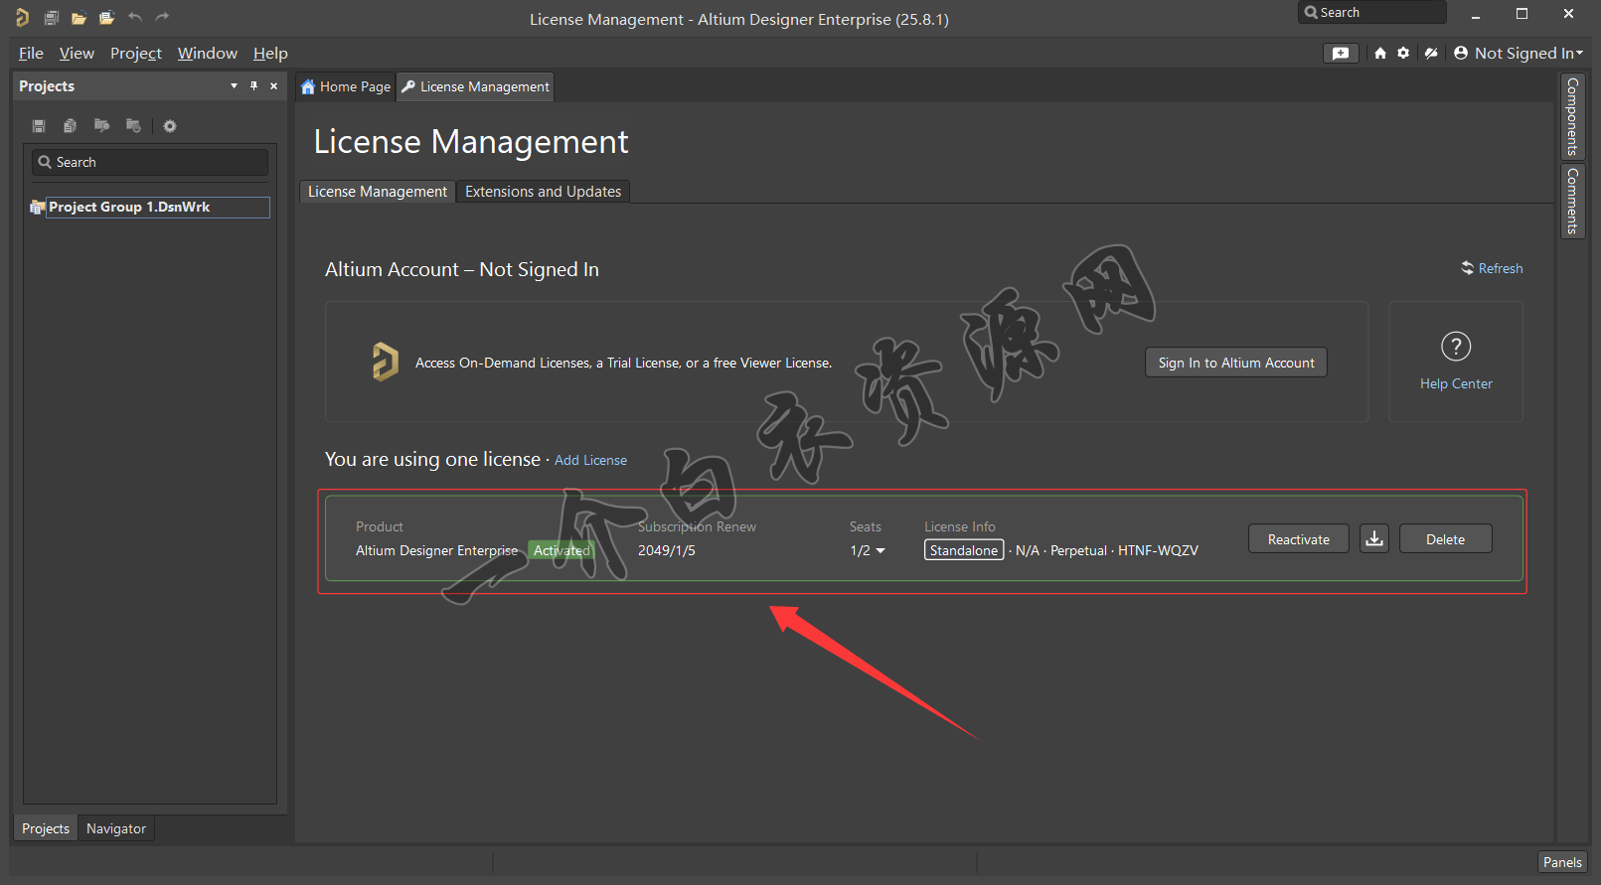This screenshot has height=885, width=1601.
Task: Click the disconnected cloud workspace icon
Action: pos(1431,54)
